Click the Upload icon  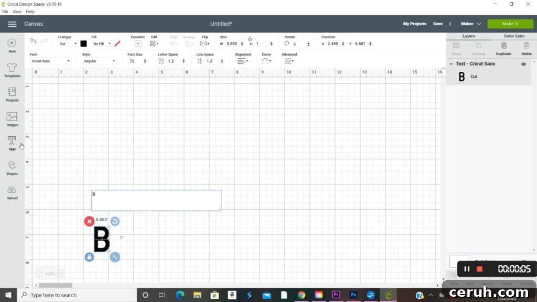pyautogui.click(x=12, y=190)
